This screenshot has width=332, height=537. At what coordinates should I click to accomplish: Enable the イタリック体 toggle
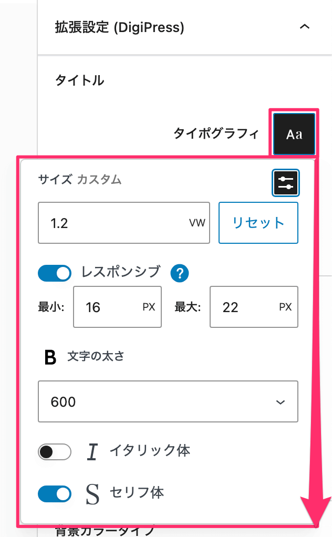[x=55, y=452]
